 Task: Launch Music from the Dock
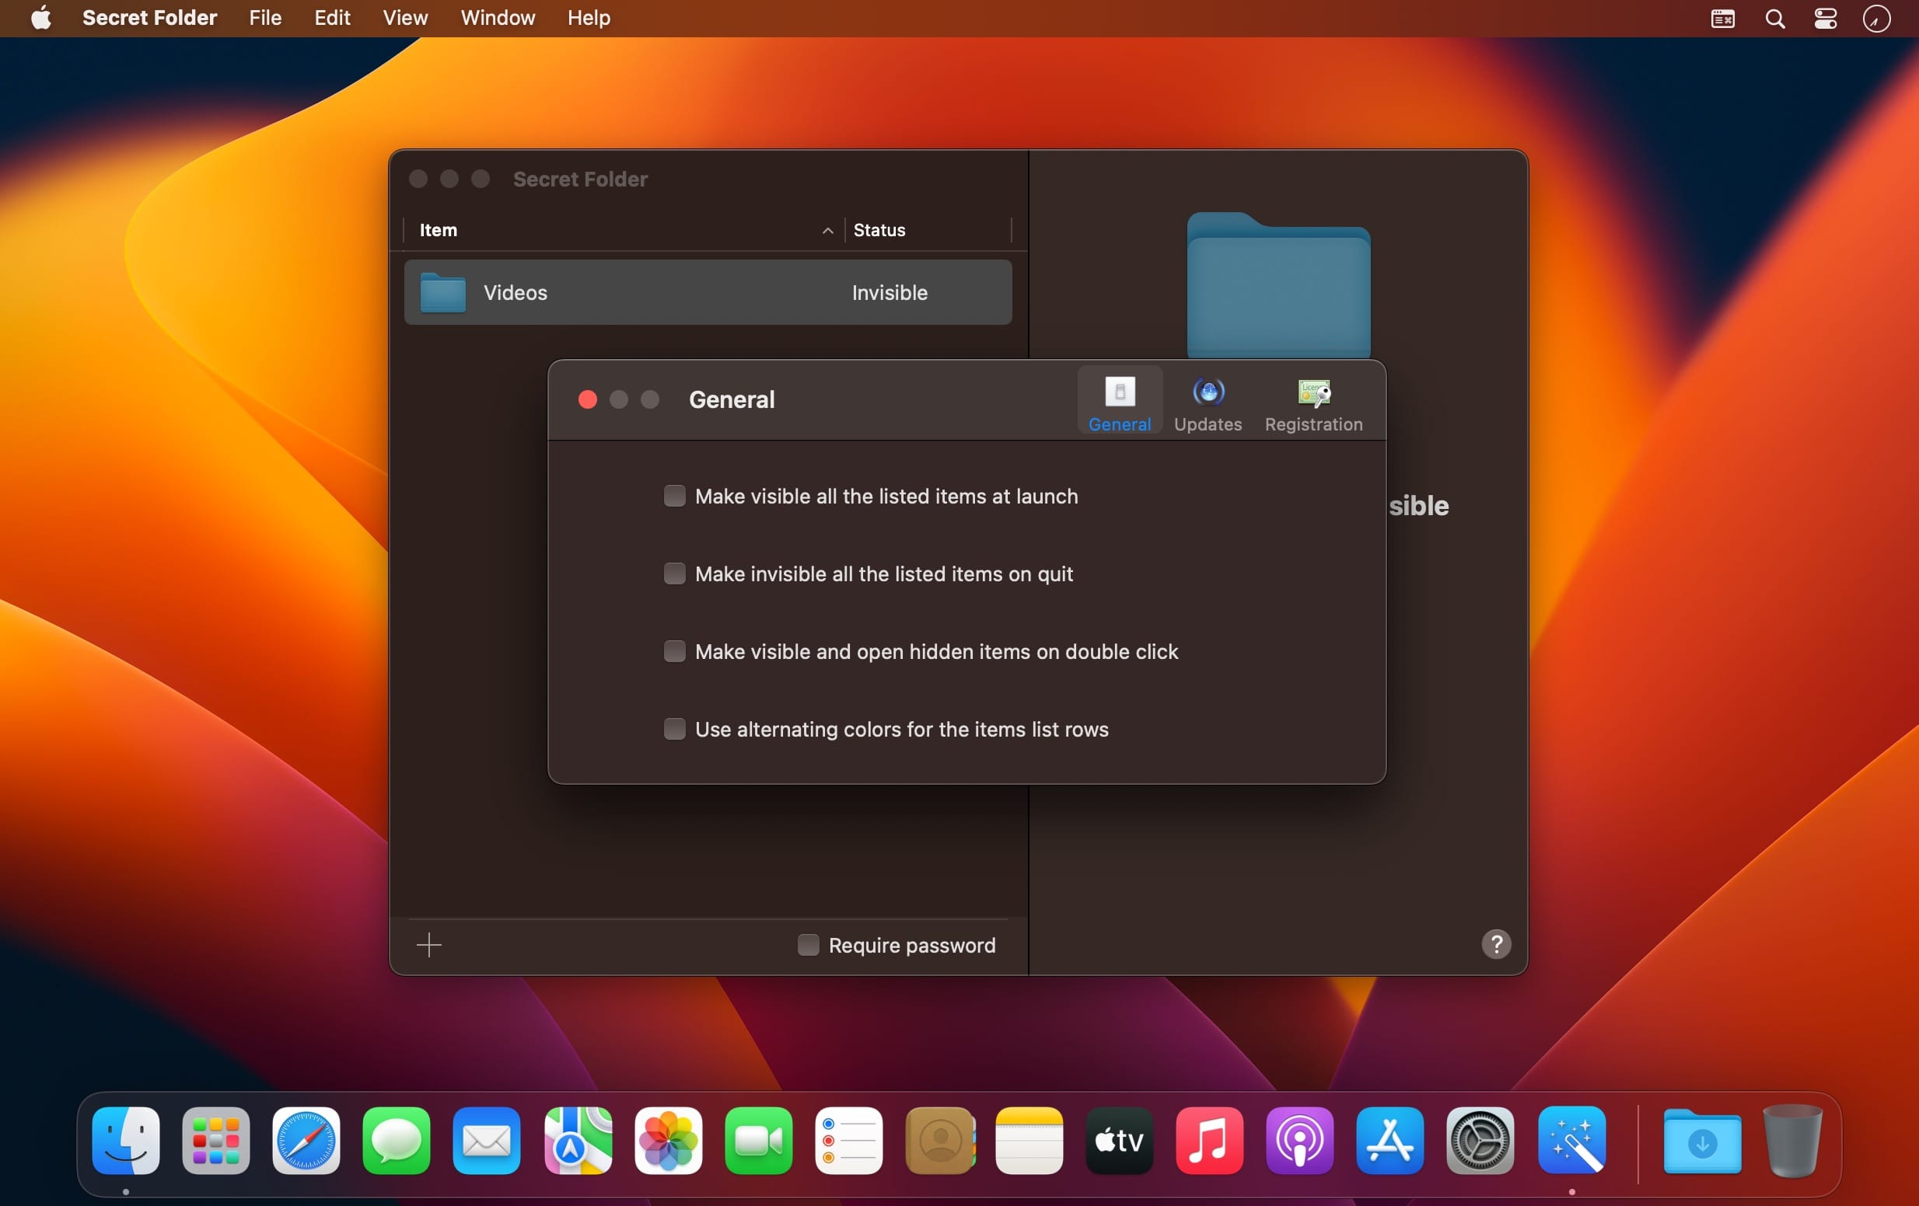[x=1210, y=1141]
